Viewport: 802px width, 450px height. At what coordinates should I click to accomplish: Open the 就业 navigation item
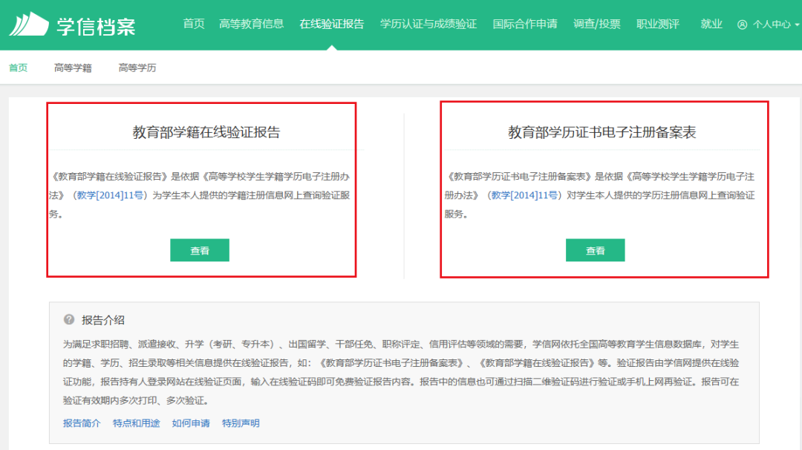[711, 24]
